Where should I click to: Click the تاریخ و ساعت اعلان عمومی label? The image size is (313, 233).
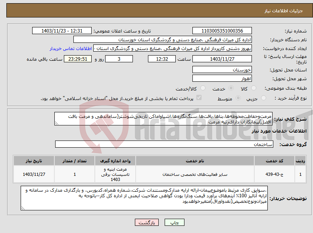[122, 31]
